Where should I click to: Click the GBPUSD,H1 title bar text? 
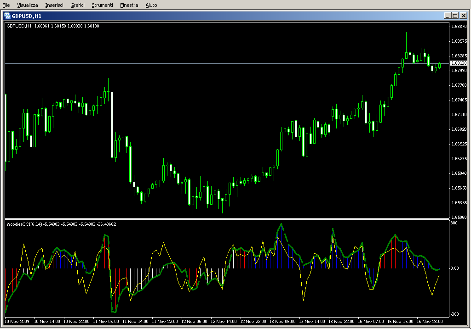(x=26, y=16)
